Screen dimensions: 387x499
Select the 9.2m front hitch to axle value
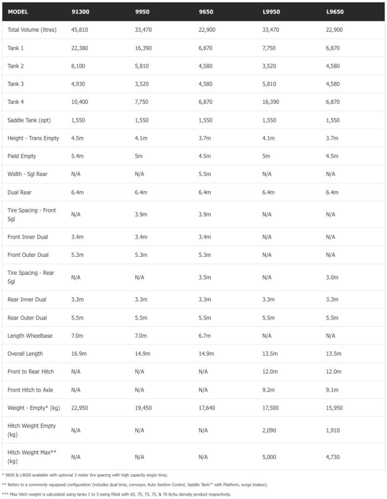[268, 390]
